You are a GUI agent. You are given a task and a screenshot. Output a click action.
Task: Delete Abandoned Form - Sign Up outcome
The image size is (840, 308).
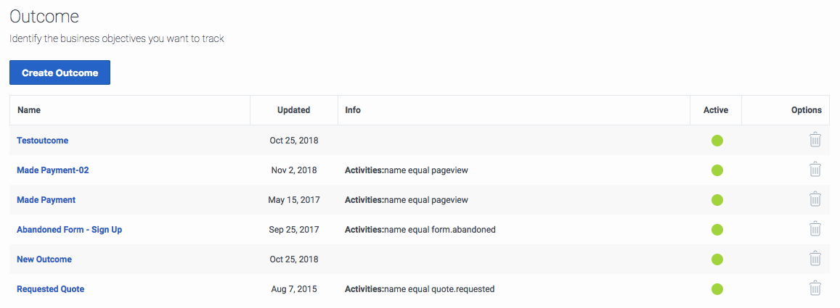[x=815, y=230]
